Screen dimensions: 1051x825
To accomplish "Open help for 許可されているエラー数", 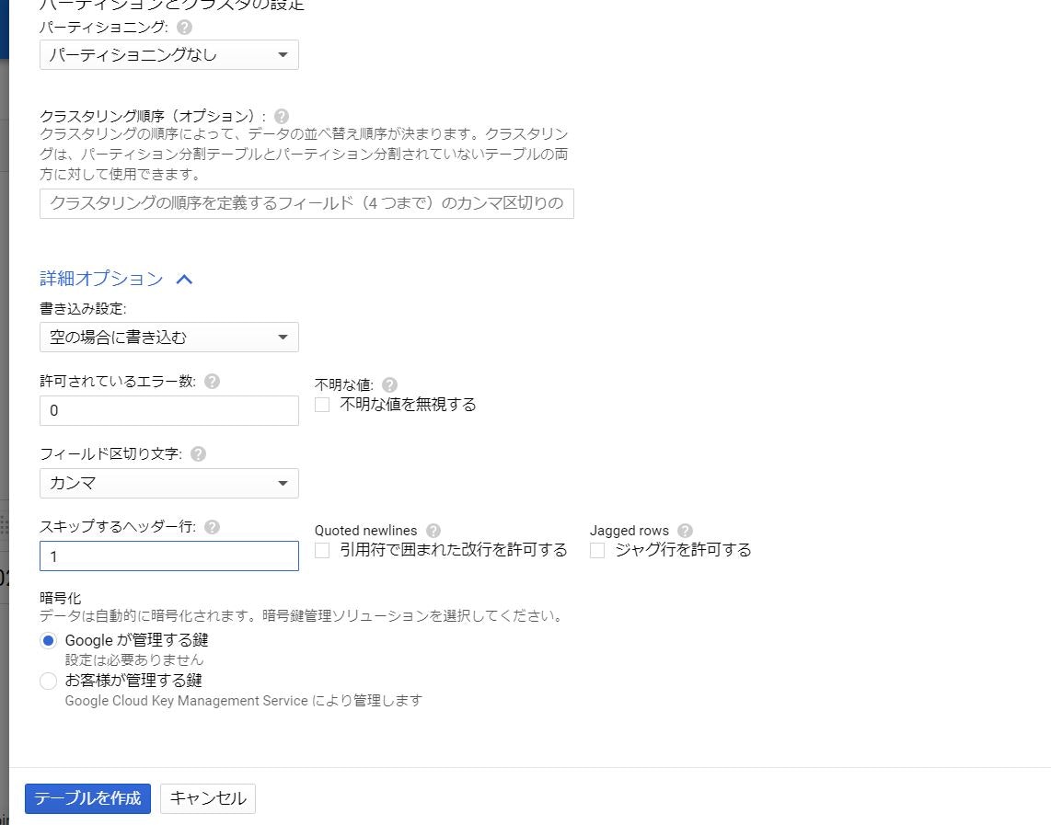I will coord(212,381).
